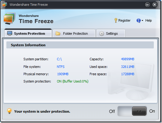
Task: Click the Register link
Action: pyautogui.click(x=124, y=20)
